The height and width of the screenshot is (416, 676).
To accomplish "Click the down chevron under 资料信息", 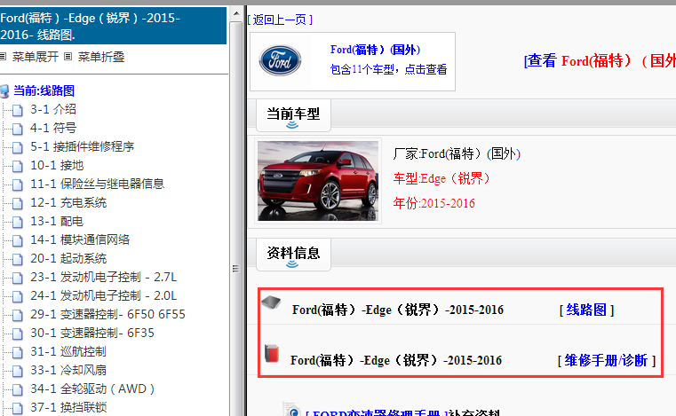I will [292, 264].
